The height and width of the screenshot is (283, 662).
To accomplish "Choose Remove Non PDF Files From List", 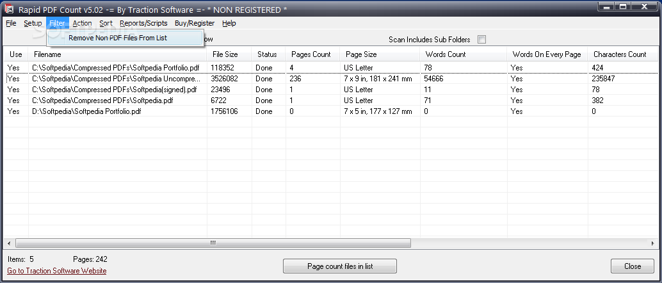I will click(x=125, y=38).
